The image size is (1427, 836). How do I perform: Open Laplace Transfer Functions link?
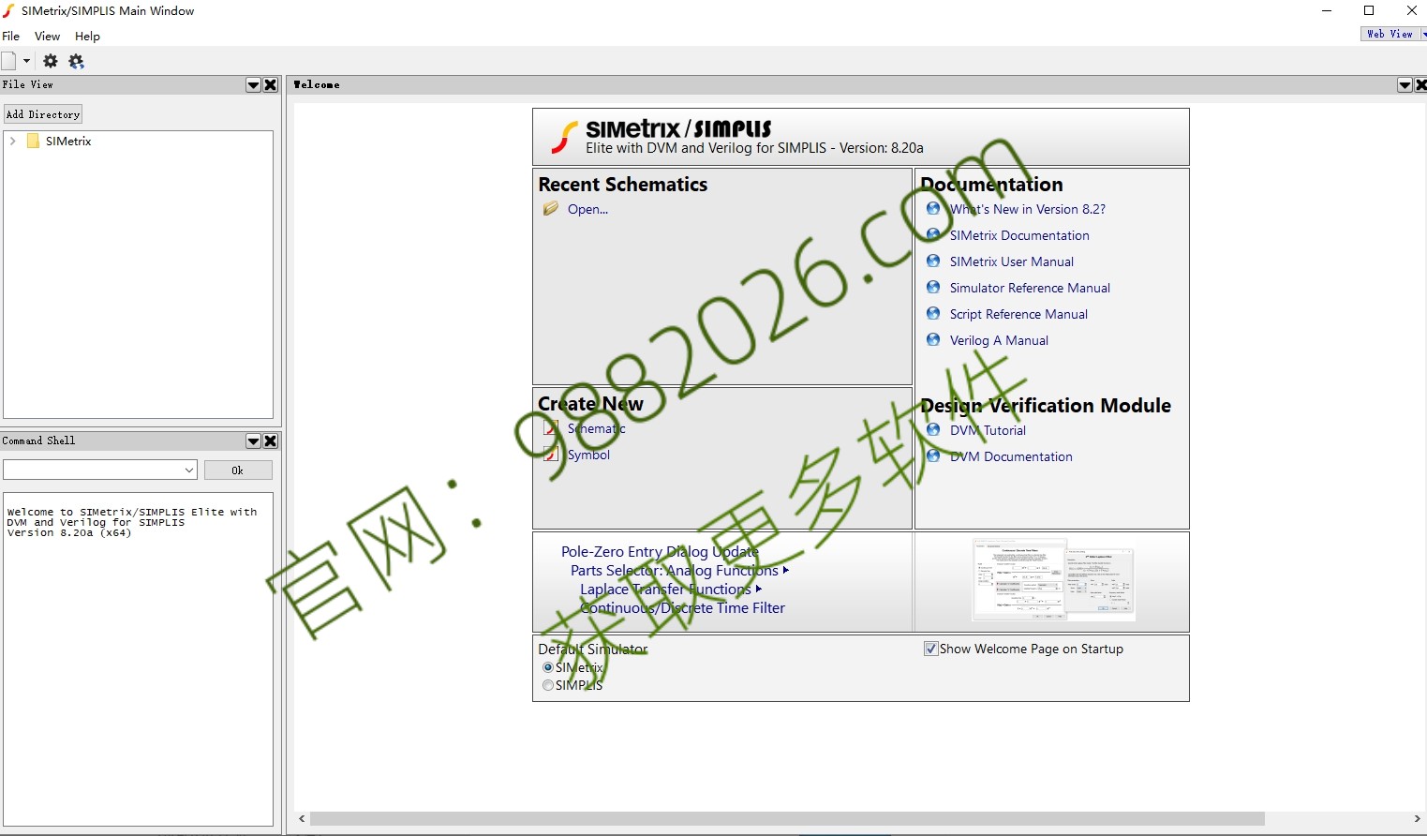665,590
